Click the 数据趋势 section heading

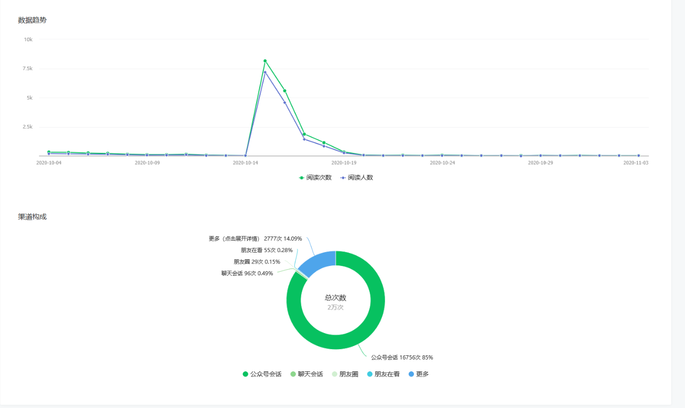tap(32, 20)
